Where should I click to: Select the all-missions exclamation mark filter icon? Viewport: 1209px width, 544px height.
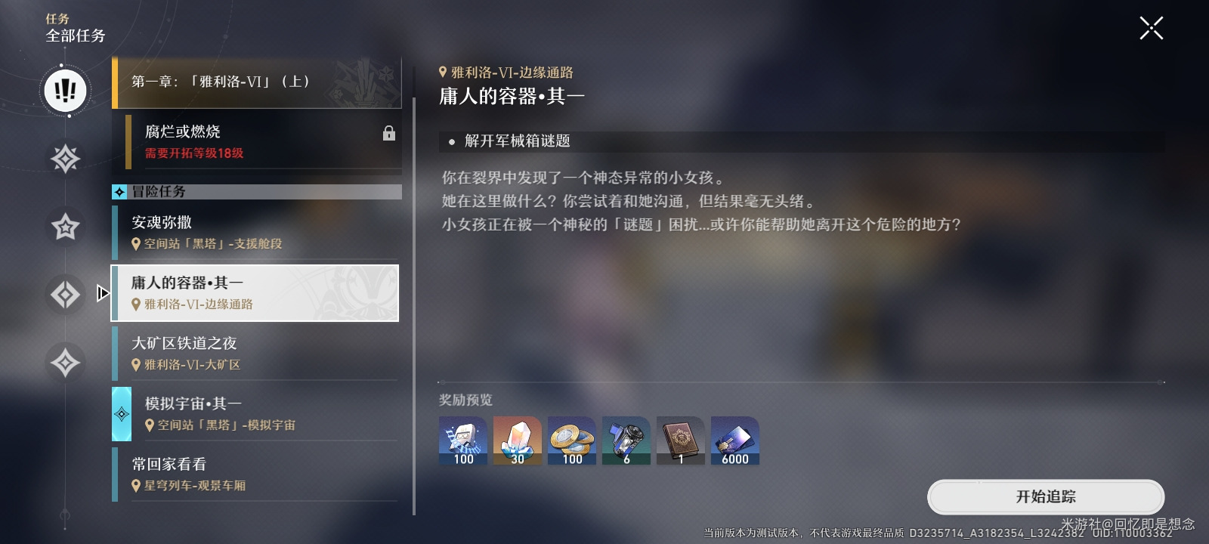click(66, 91)
